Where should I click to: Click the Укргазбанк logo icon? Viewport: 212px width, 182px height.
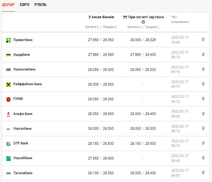[x=8, y=129]
